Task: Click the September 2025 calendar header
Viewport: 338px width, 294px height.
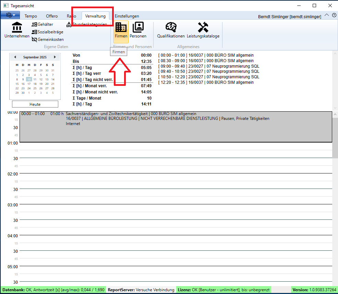Action: point(35,57)
